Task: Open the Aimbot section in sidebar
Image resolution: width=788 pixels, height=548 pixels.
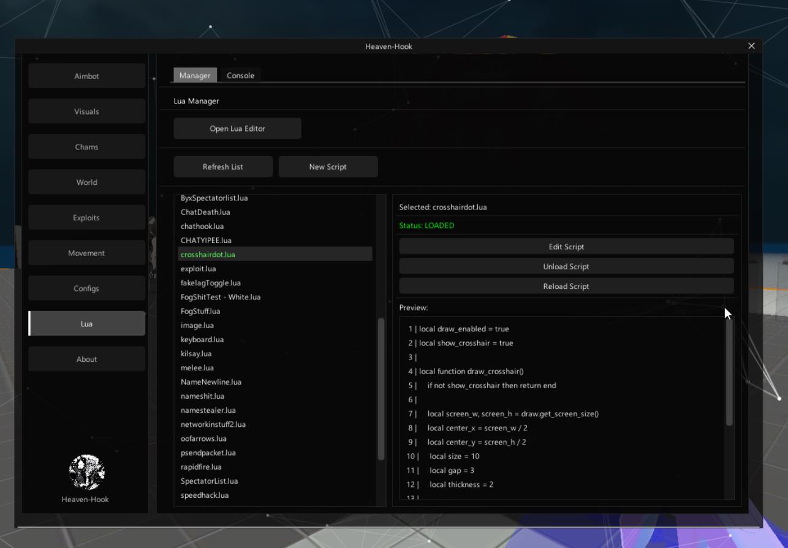Action: (x=86, y=77)
